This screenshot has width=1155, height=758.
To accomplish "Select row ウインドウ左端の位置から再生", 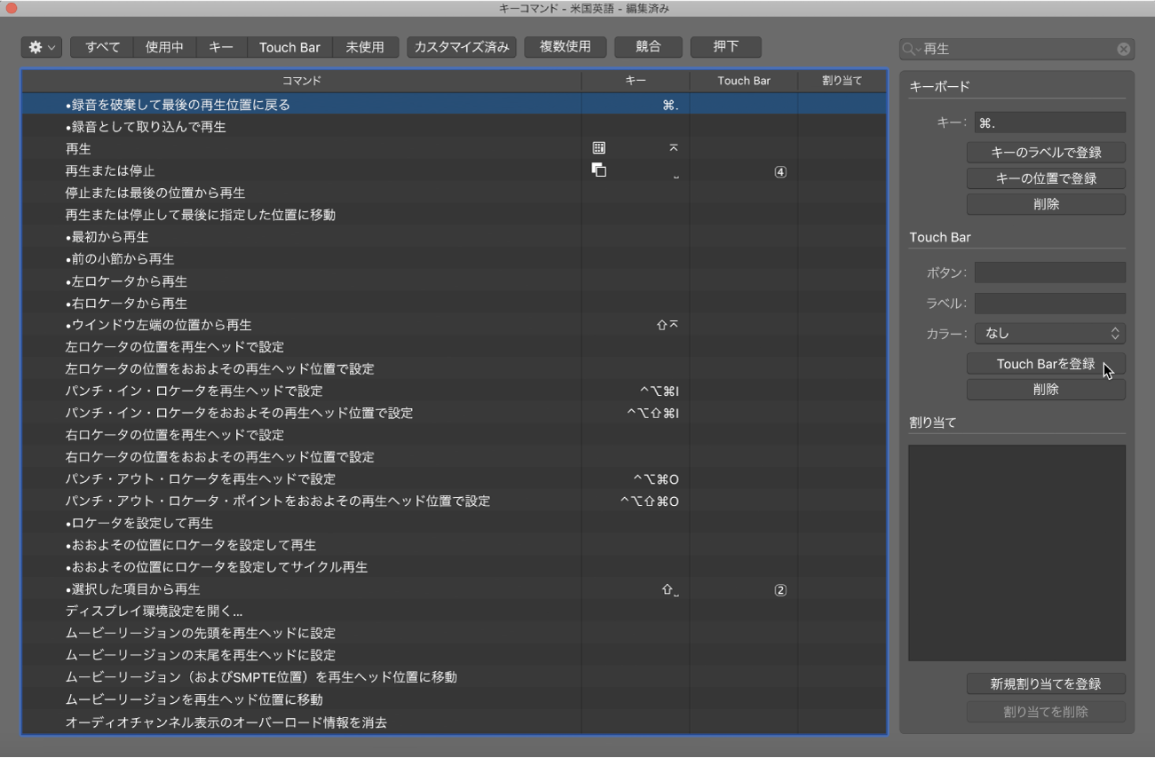I will coord(454,325).
